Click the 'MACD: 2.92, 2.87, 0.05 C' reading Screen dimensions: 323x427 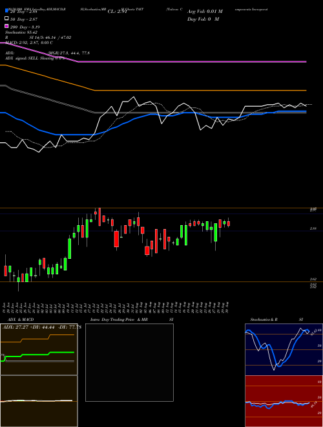pos(29,43)
